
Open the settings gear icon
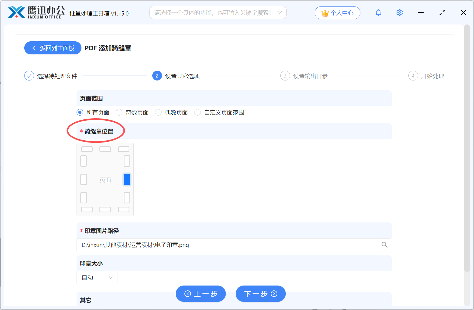pos(399,13)
